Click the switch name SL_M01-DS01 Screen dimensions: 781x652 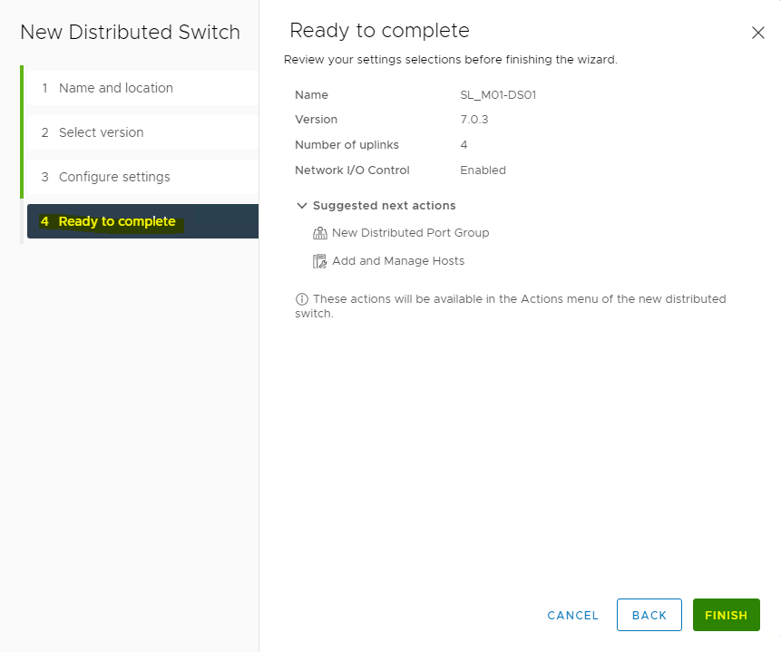pos(498,94)
